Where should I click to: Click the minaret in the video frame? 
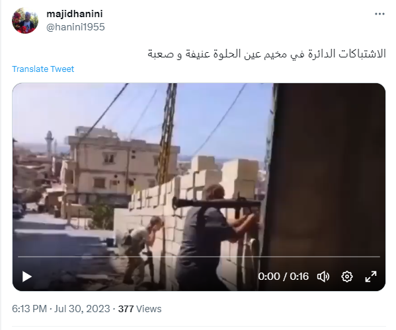(49, 144)
